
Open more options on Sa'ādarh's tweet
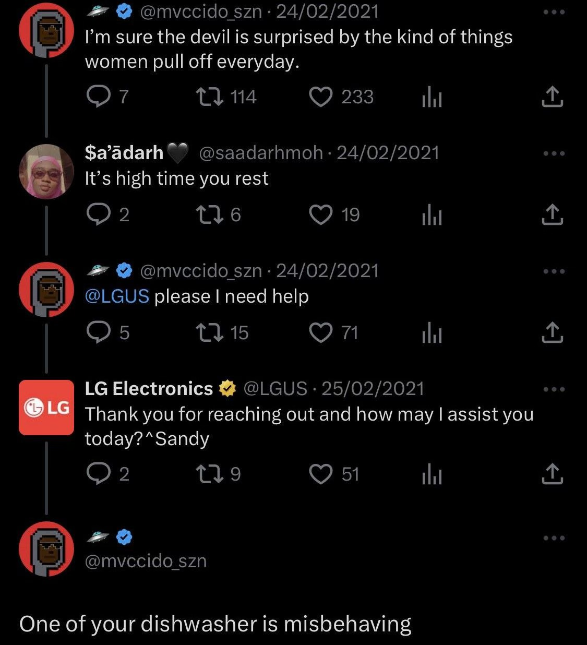tap(554, 153)
